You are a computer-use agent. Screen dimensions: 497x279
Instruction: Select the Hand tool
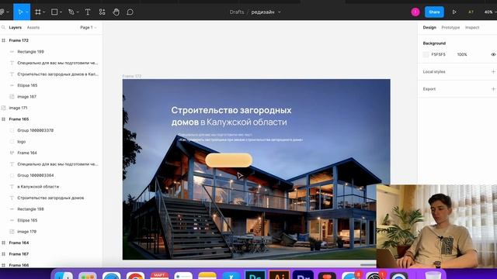coord(116,12)
